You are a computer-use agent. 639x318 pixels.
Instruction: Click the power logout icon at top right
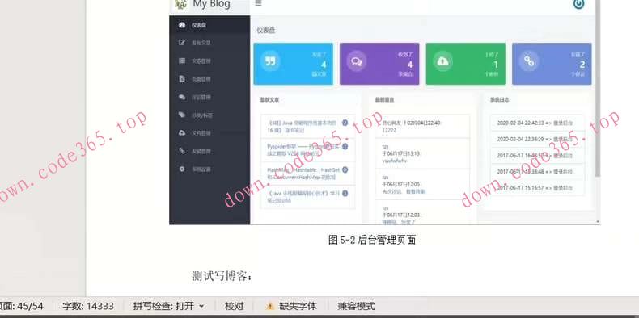click(x=578, y=4)
